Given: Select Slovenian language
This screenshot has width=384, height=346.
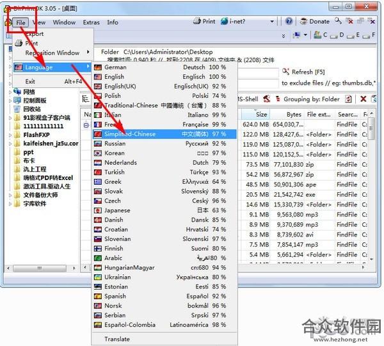Looking at the screenshot, I should (164, 239).
